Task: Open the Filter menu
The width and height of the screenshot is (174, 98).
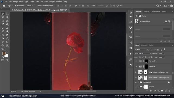Action: (37, 2)
